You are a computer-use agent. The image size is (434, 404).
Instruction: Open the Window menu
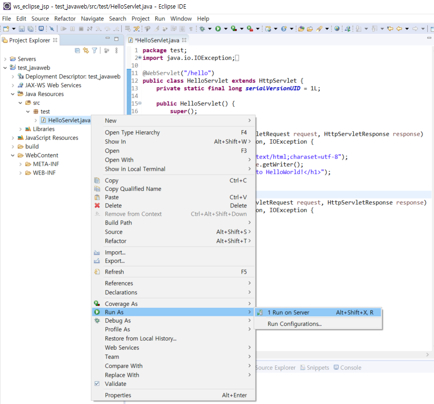tap(181, 19)
